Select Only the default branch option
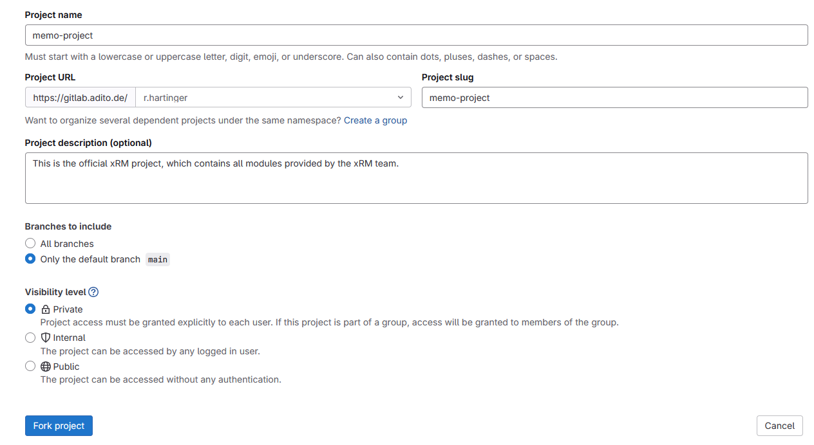The width and height of the screenshot is (814, 445). [x=30, y=259]
